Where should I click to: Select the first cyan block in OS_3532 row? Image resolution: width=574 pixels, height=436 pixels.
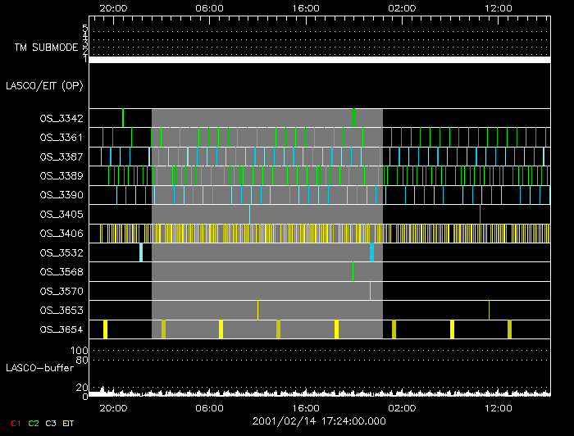coord(141,252)
